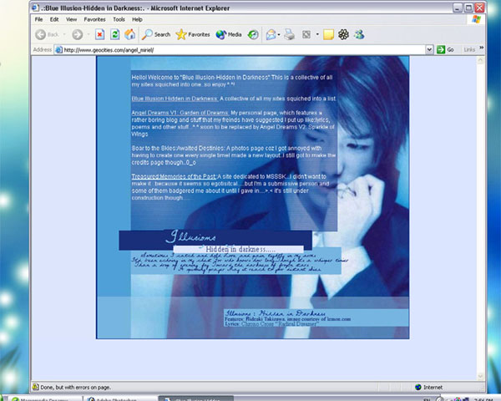Open the Tools menu
The height and width of the screenshot is (401, 501).
click(x=119, y=19)
